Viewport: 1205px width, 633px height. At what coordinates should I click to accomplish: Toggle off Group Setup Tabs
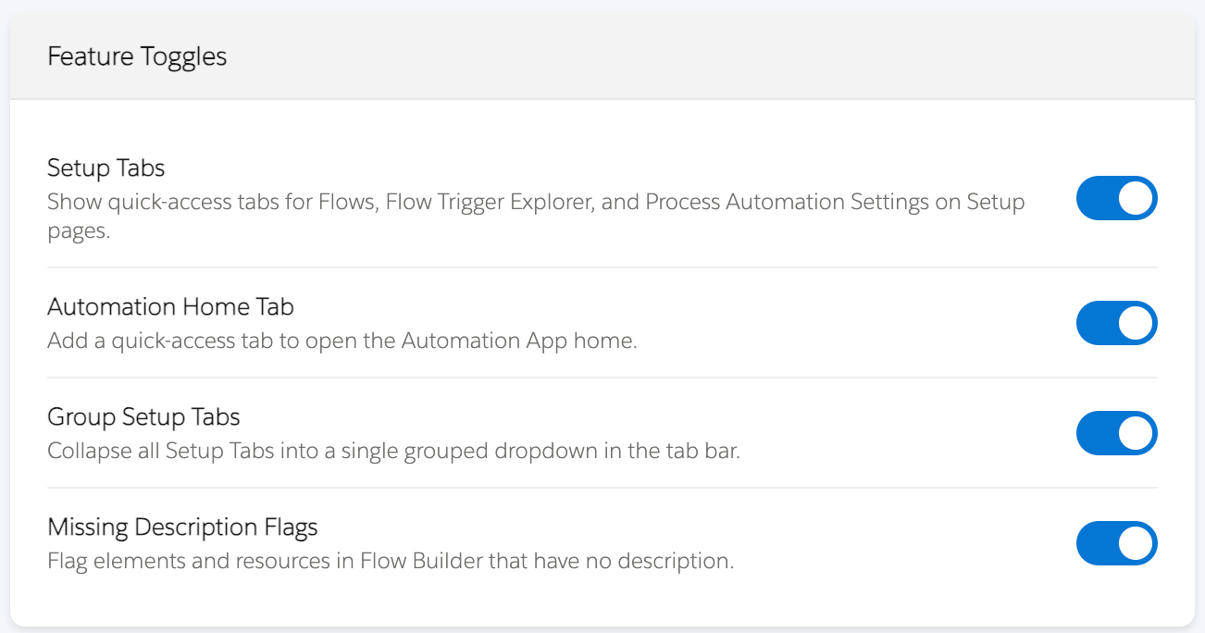[x=1116, y=433]
